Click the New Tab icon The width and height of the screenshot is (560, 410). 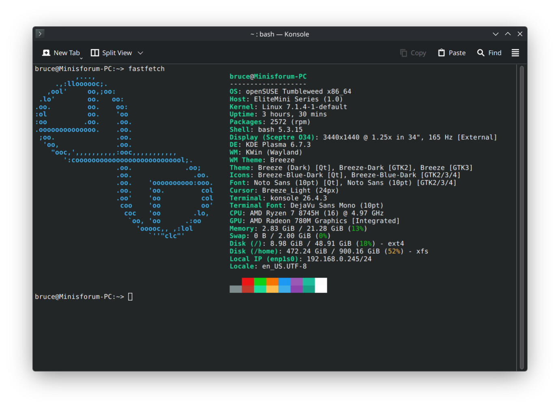tap(46, 53)
